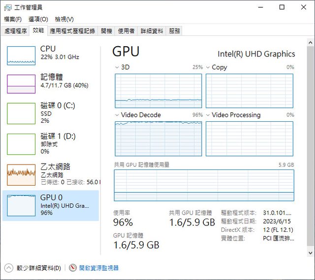Open the 3D graph dropdown
Image resolution: width=315 pixels, height=280 pixels.
117,67
